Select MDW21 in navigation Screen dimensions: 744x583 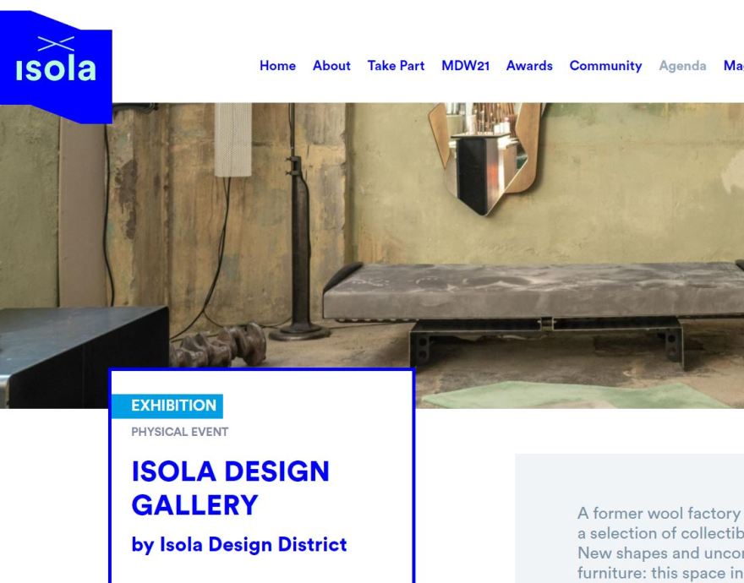click(x=465, y=66)
